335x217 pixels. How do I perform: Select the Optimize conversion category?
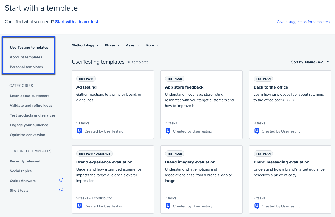tap(27, 135)
